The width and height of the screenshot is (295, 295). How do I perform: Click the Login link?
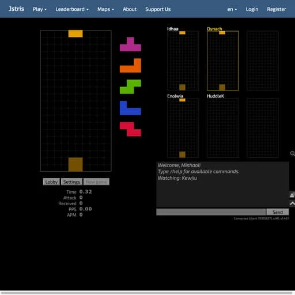(x=252, y=9)
